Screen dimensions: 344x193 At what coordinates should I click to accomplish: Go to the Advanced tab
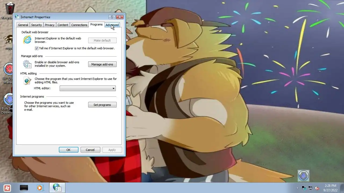coord(112,25)
